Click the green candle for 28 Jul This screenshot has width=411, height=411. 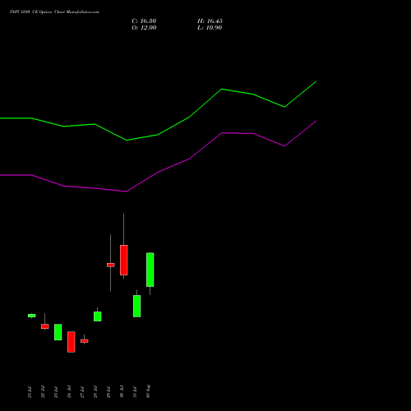98,316
